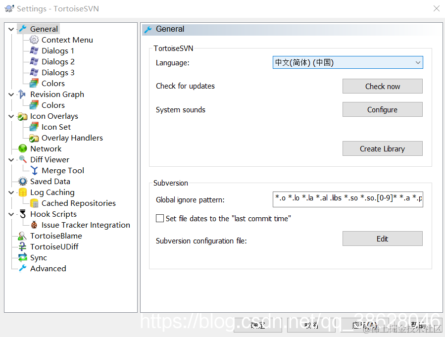
Task: Select Issue Tracker Integration text
Action: [x=86, y=225]
